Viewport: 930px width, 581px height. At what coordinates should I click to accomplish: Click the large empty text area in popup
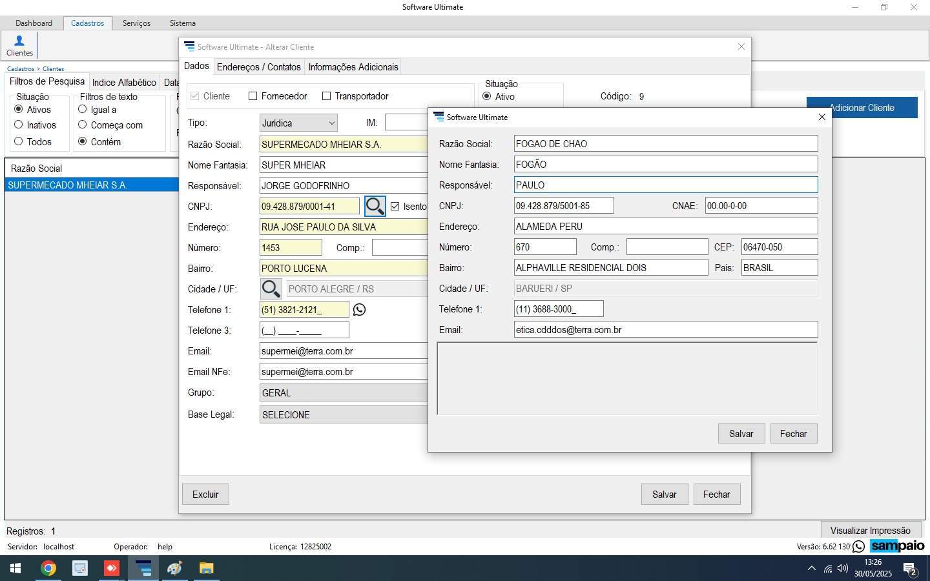pyautogui.click(x=627, y=378)
